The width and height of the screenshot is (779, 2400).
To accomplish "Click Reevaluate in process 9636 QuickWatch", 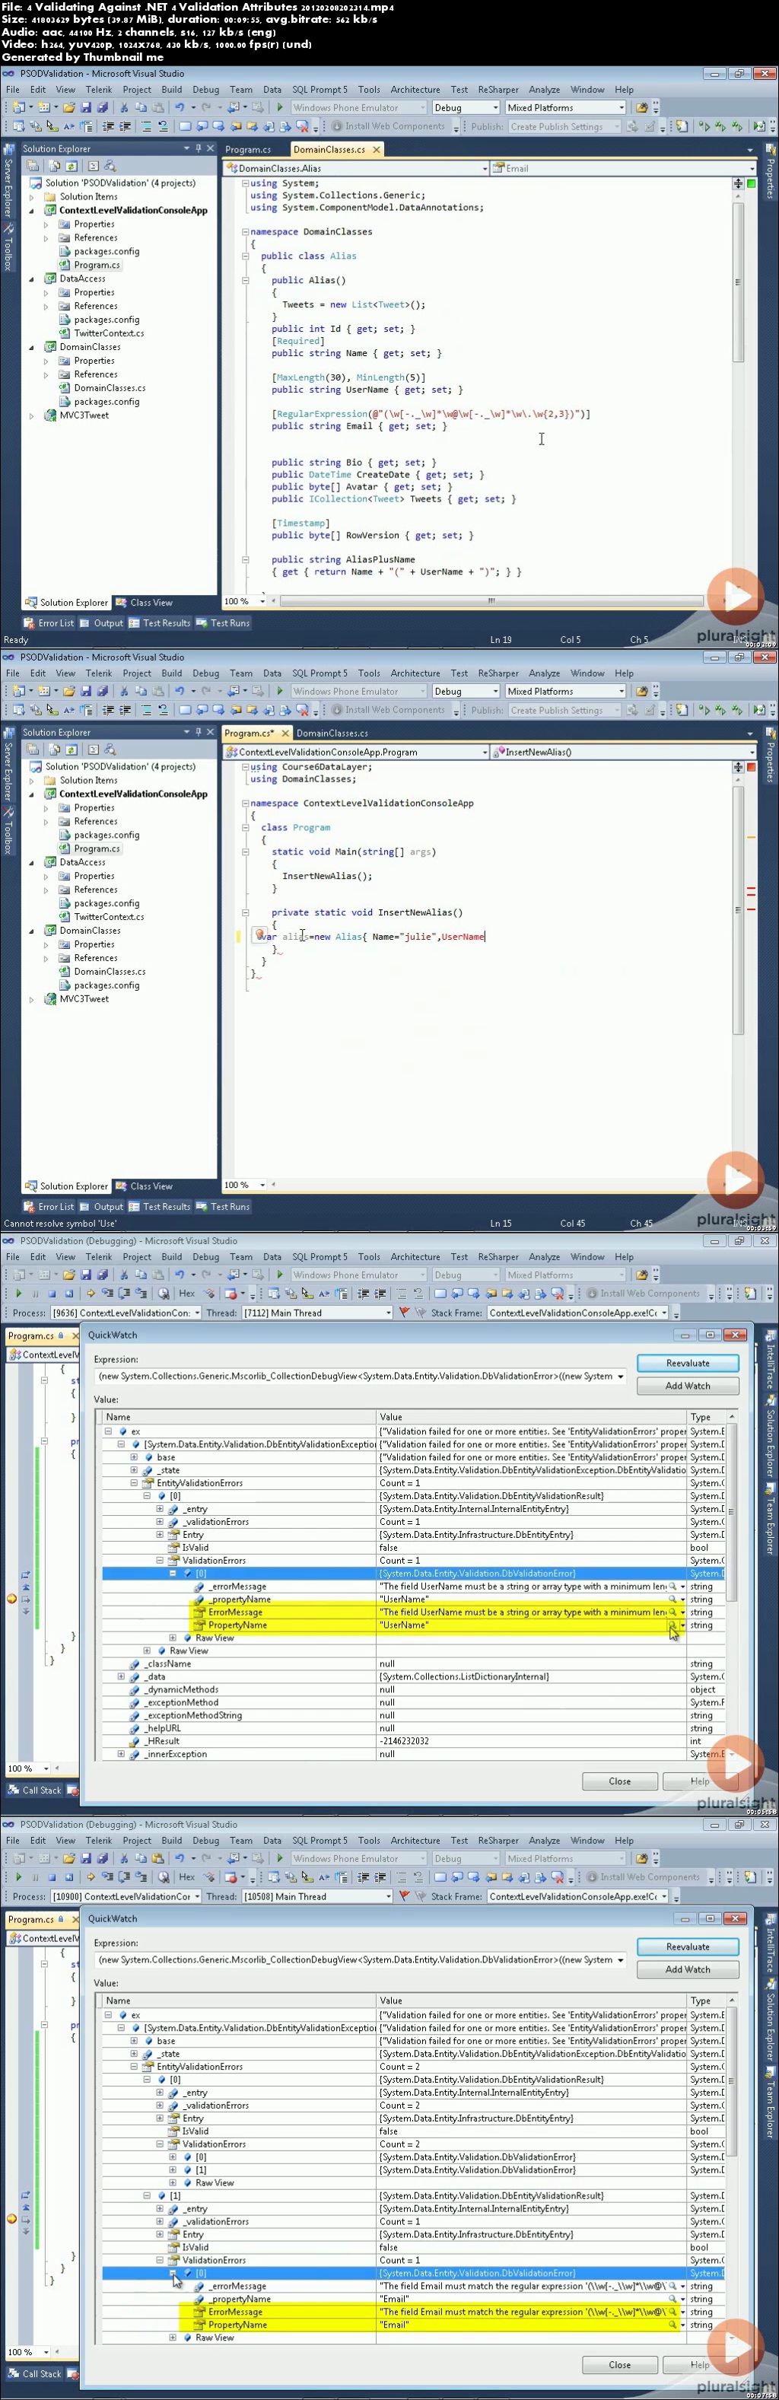I will (688, 1363).
